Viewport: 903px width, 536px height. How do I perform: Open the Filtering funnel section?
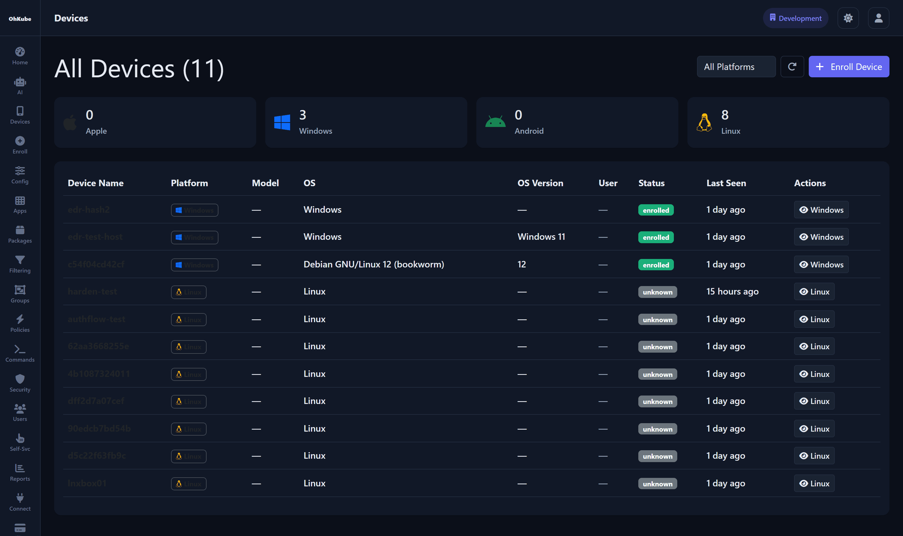[x=20, y=265]
